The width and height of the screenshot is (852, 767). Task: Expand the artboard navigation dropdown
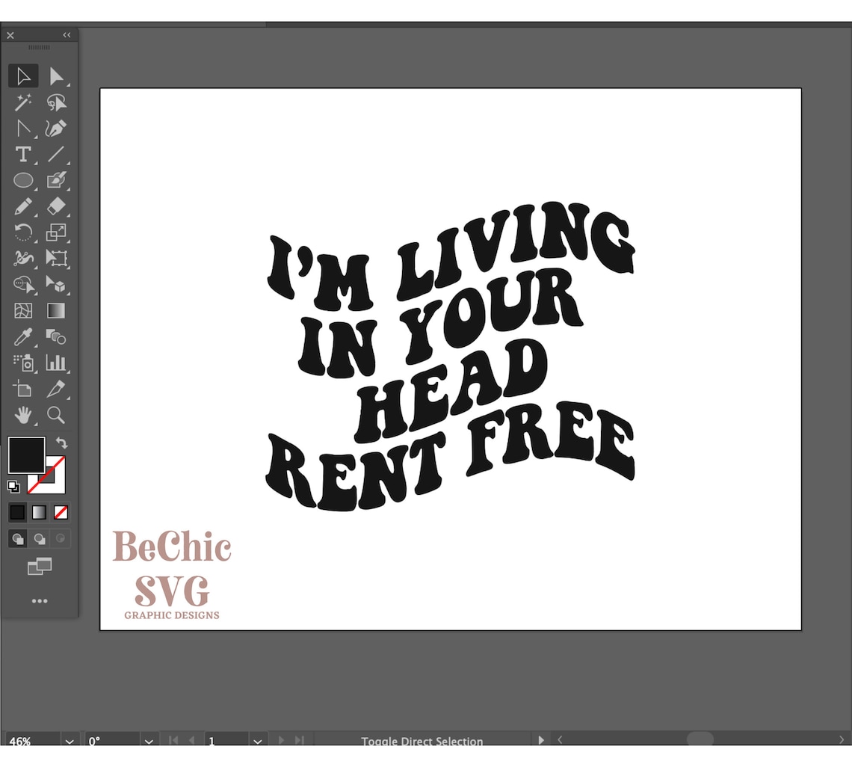coord(257,741)
